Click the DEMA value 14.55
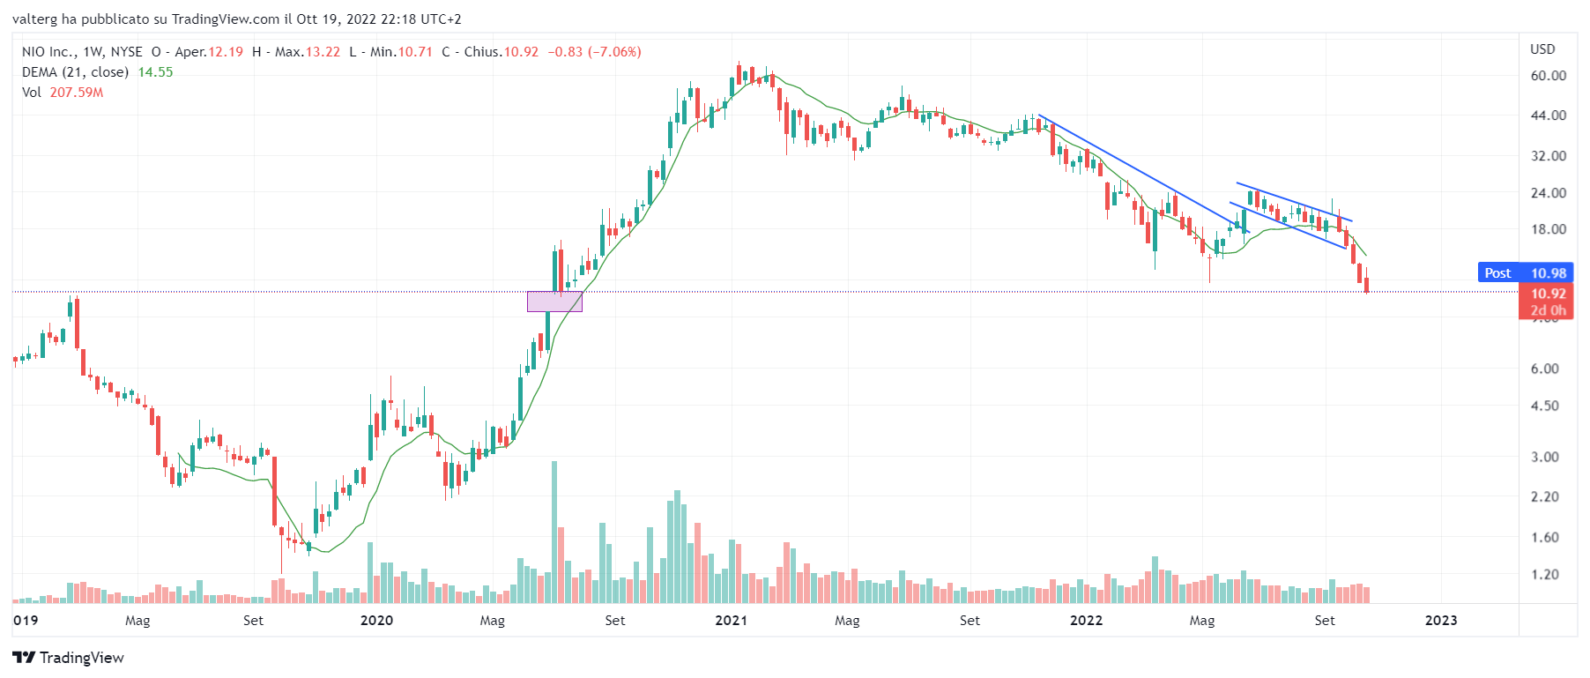 click(x=155, y=72)
